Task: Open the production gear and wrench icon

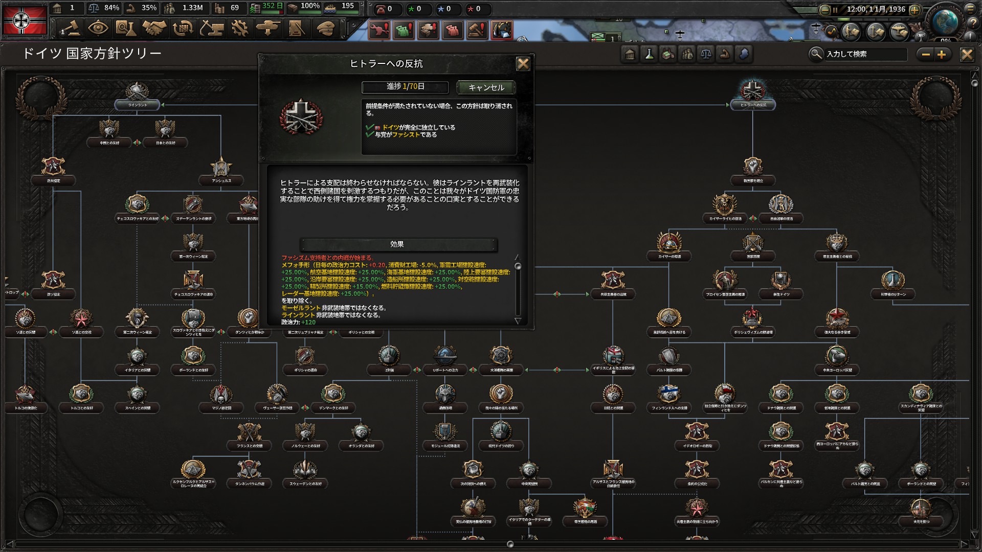Action: 239,28
